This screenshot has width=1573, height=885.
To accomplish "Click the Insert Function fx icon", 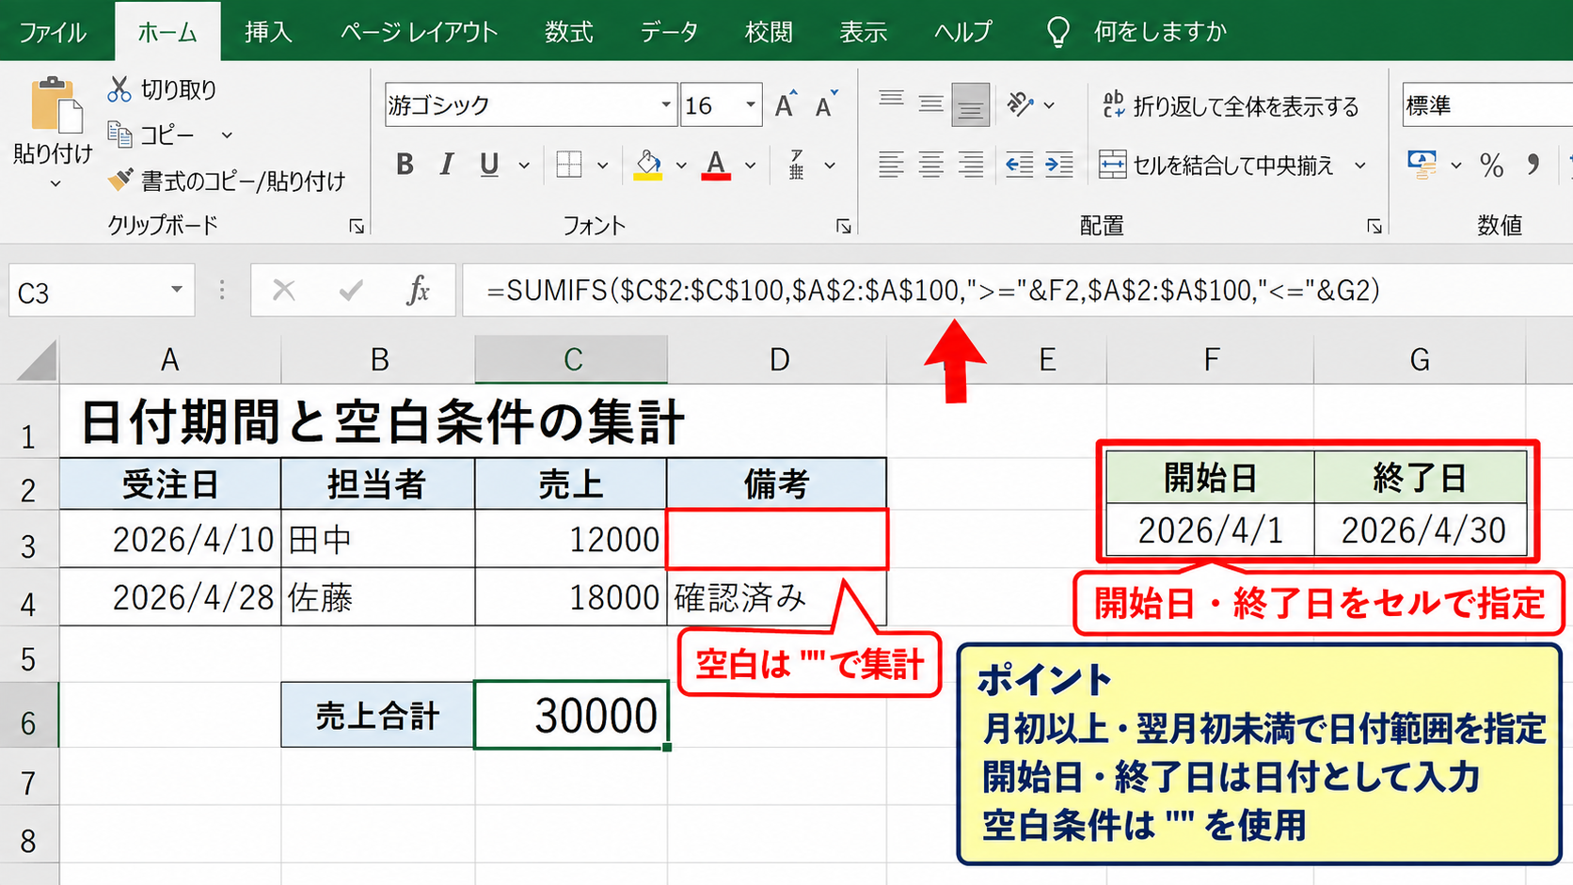I will pyautogui.click(x=418, y=291).
